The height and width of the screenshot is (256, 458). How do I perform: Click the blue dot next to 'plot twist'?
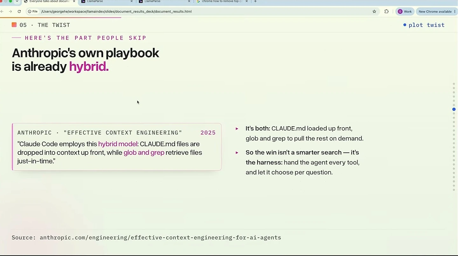click(405, 25)
